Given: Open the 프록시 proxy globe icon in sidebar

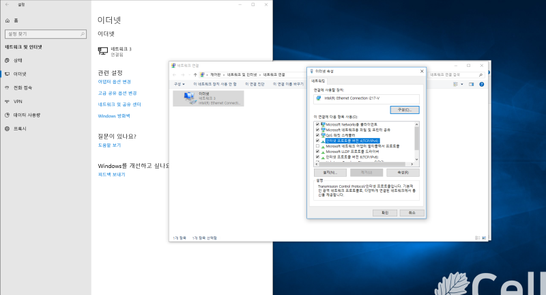Looking at the screenshot, I should coord(8,128).
